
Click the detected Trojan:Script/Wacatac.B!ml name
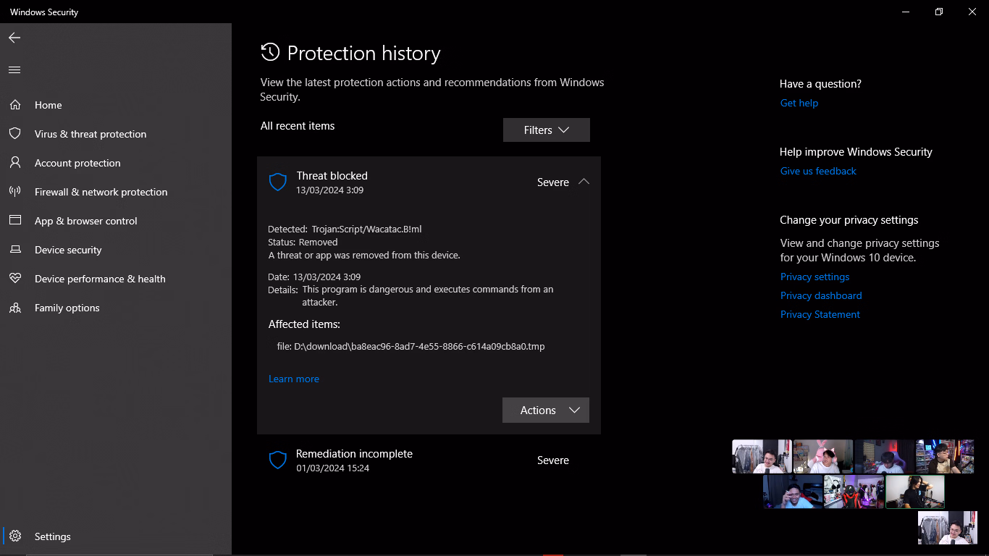pyautogui.click(x=367, y=229)
